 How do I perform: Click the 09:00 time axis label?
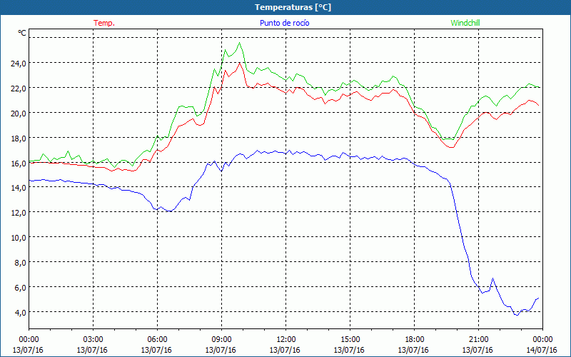221,339
